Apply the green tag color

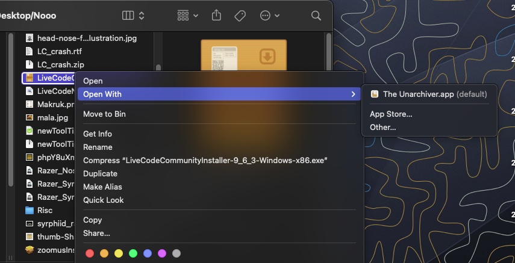coord(133,253)
